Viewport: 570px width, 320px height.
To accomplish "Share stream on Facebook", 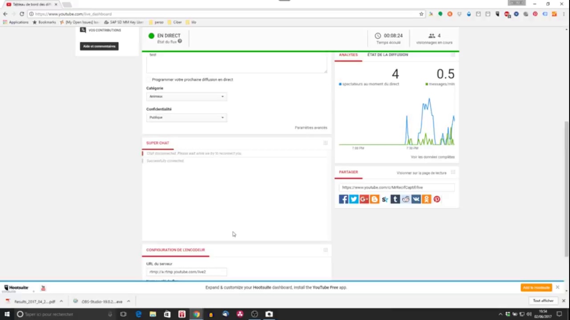I will [343, 199].
